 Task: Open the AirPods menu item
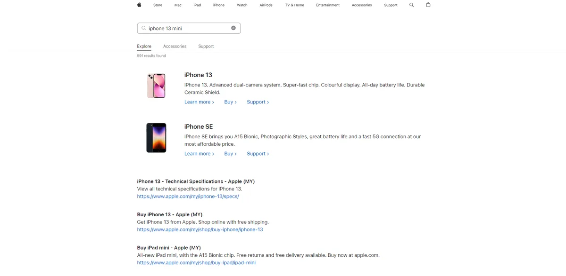tap(266, 5)
